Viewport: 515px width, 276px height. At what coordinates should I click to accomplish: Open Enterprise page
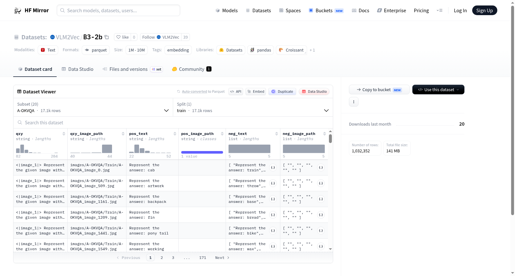[391, 10]
